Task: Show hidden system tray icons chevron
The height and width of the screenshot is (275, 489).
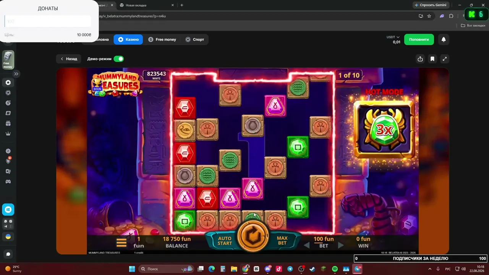Action: click(430, 269)
